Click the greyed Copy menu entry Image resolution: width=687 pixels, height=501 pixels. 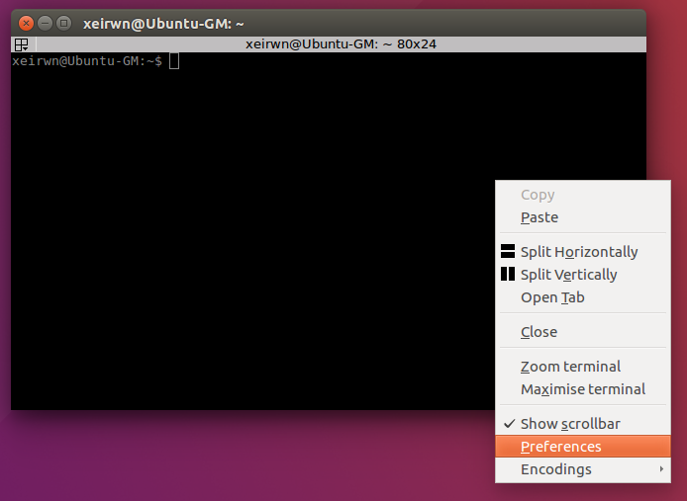pos(583,195)
